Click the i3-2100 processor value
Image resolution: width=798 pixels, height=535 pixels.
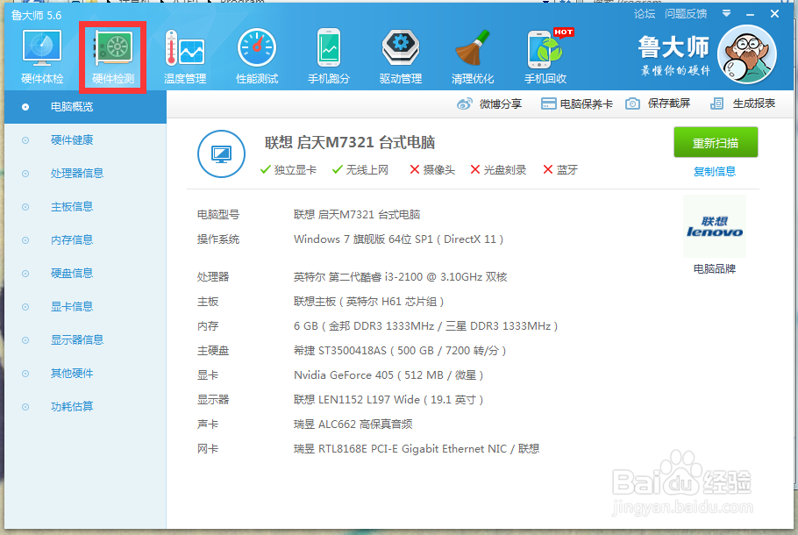[x=401, y=277]
